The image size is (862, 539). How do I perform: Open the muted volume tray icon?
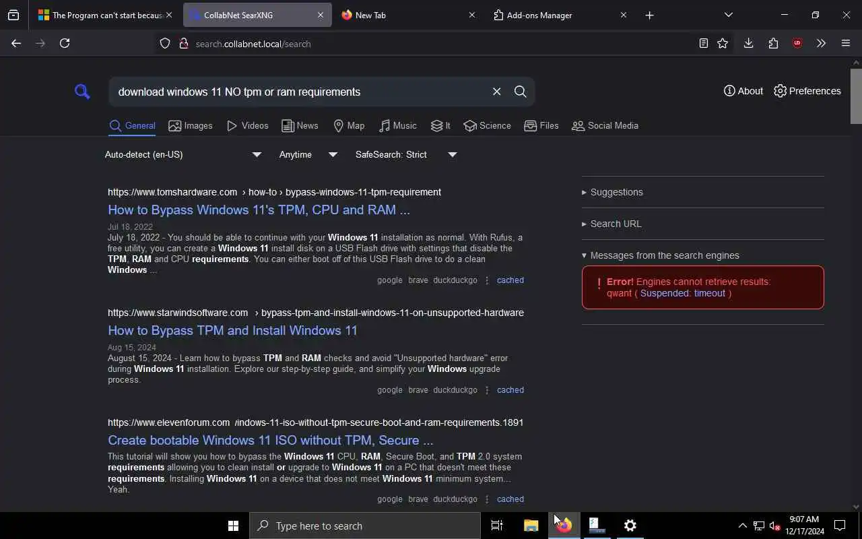[x=775, y=526]
